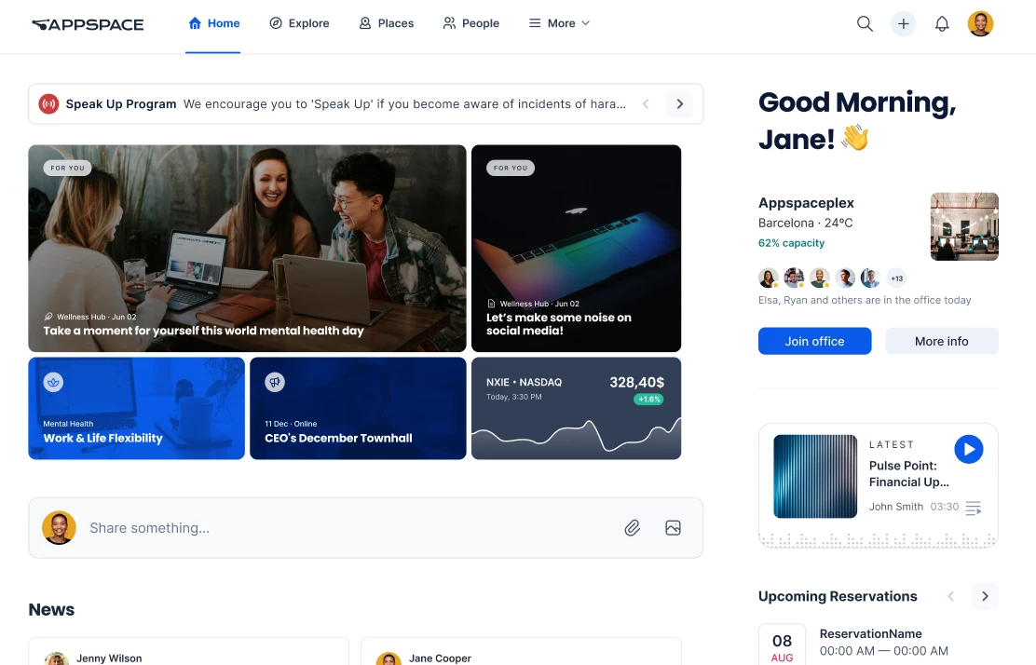Open CEO's December Townhall card
1036x665 pixels.
[x=358, y=408]
